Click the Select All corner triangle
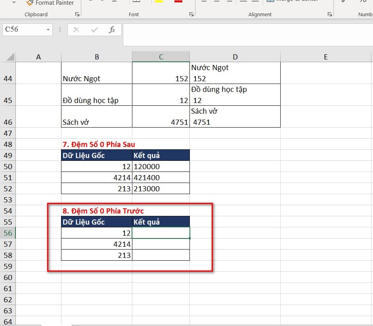Screen dimensions: 373x326 click(x=10, y=57)
